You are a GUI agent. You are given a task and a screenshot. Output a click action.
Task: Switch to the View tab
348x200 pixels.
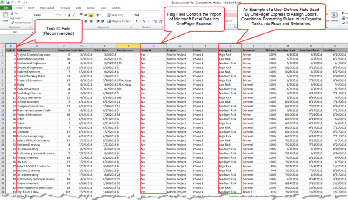tap(104, 8)
